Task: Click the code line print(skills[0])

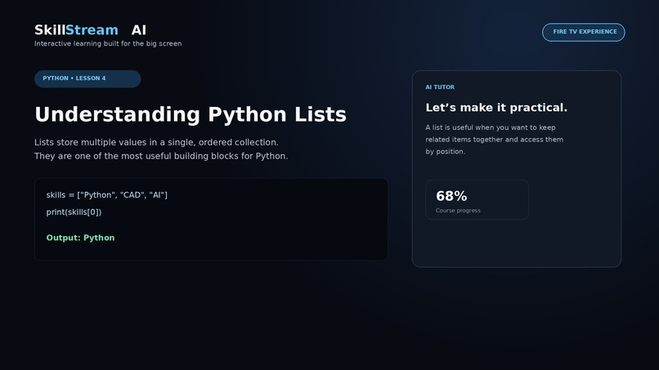Action: (74, 212)
